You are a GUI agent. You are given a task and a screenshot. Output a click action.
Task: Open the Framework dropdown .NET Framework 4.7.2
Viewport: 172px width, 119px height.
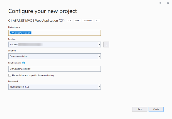tap(55, 87)
